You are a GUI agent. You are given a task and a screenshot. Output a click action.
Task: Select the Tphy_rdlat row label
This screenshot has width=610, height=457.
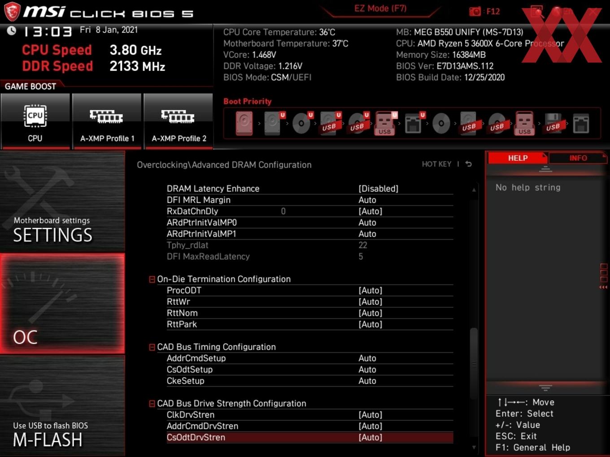point(187,245)
